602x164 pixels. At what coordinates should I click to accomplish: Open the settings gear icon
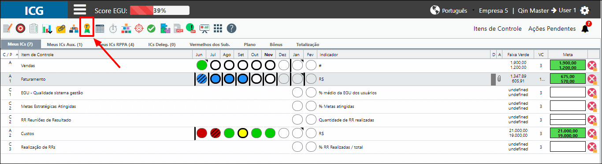coord(585,11)
